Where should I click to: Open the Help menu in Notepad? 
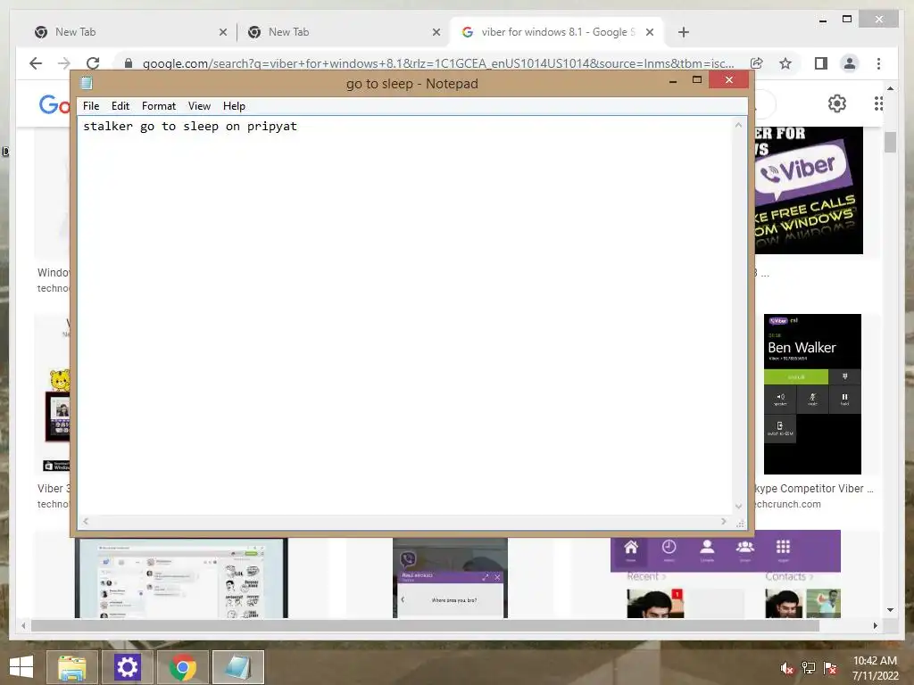tap(234, 106)
